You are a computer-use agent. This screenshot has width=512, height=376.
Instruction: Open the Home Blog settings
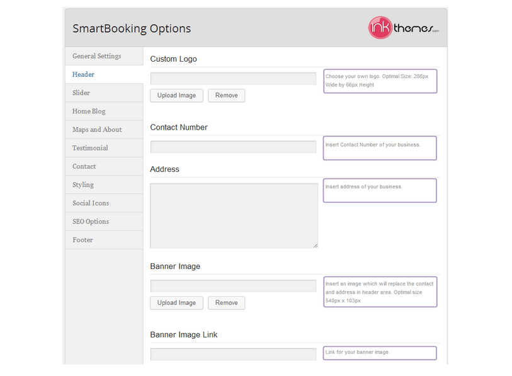coord(88,111)
